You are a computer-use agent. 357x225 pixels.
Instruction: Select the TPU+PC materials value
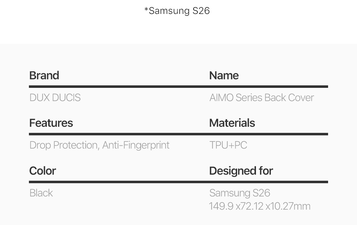tap(228, 145)
